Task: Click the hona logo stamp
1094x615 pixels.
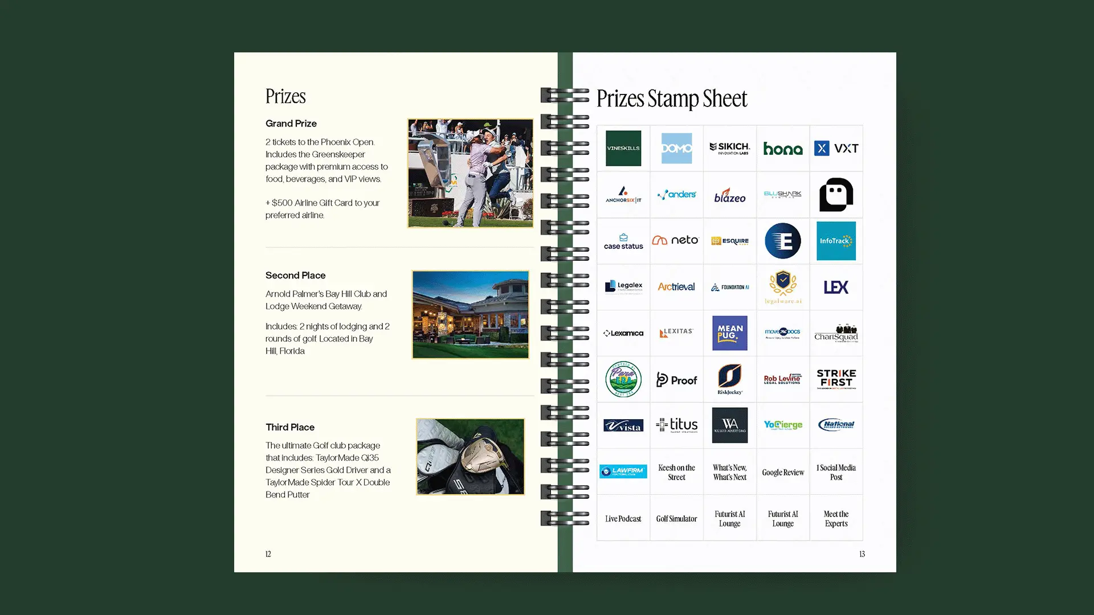Action: pyautogui.click(x=783, y=149)
